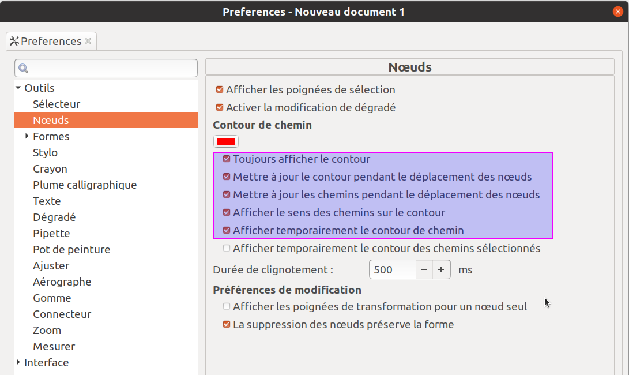Open the red path outline color swatch

(x=226, y=141)
